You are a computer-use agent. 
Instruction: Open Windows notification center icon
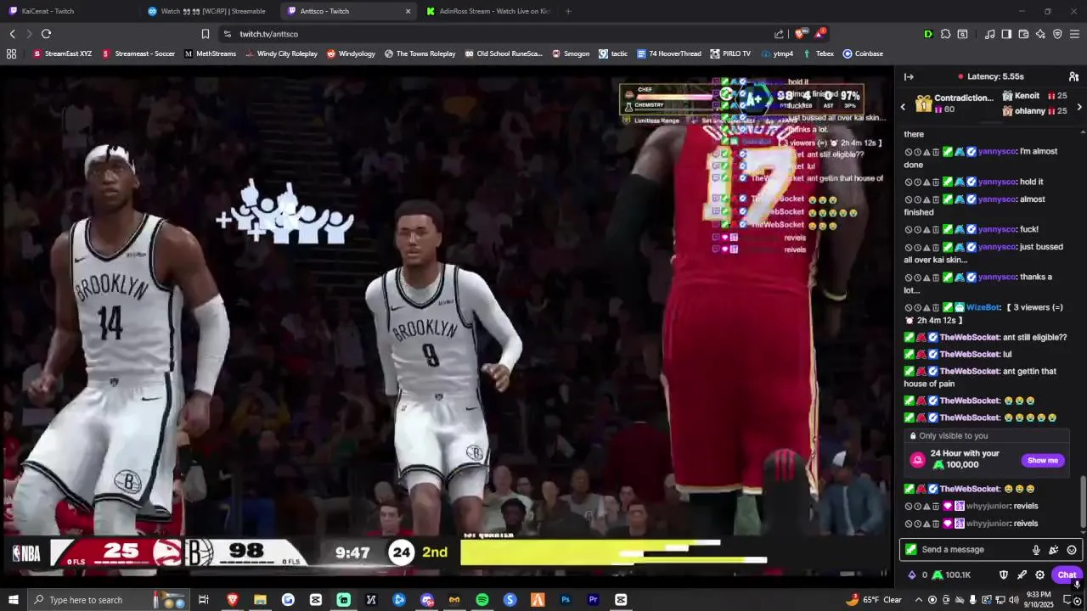tap(1068, 600)
